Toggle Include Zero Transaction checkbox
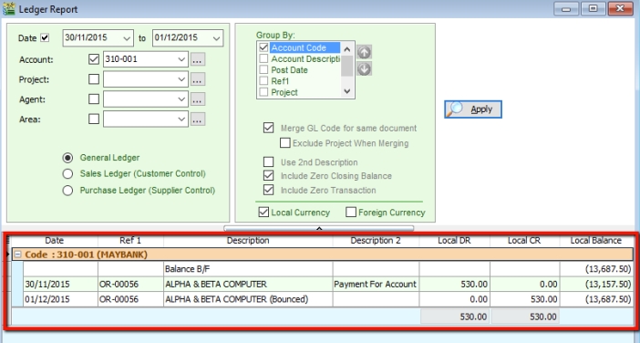 click(x=269, y=190)
